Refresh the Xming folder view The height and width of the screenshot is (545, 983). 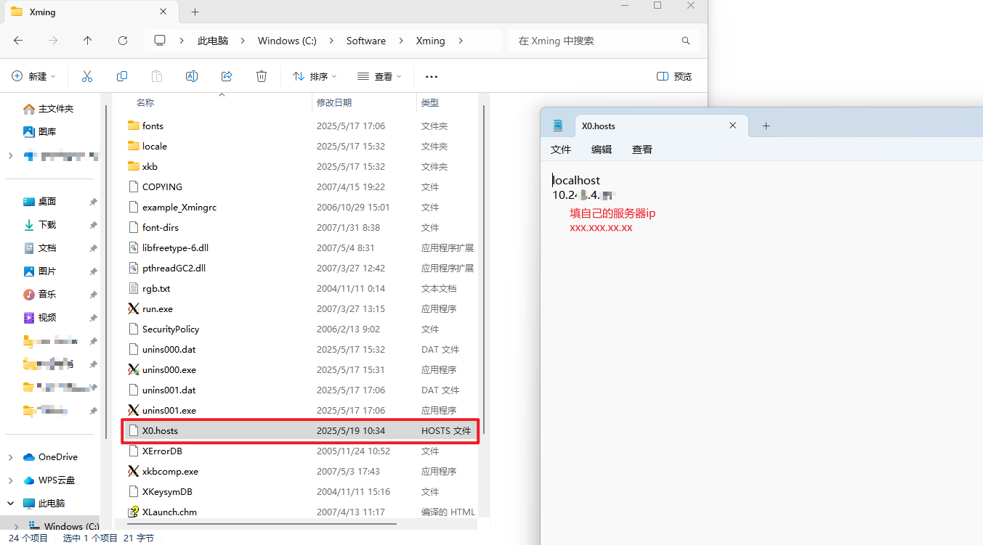pyautogui.click(x=123, y=41)
